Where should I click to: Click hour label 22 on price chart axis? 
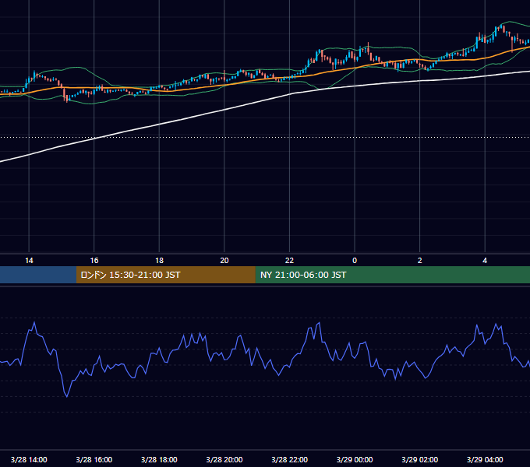click(x=289, y=261)
